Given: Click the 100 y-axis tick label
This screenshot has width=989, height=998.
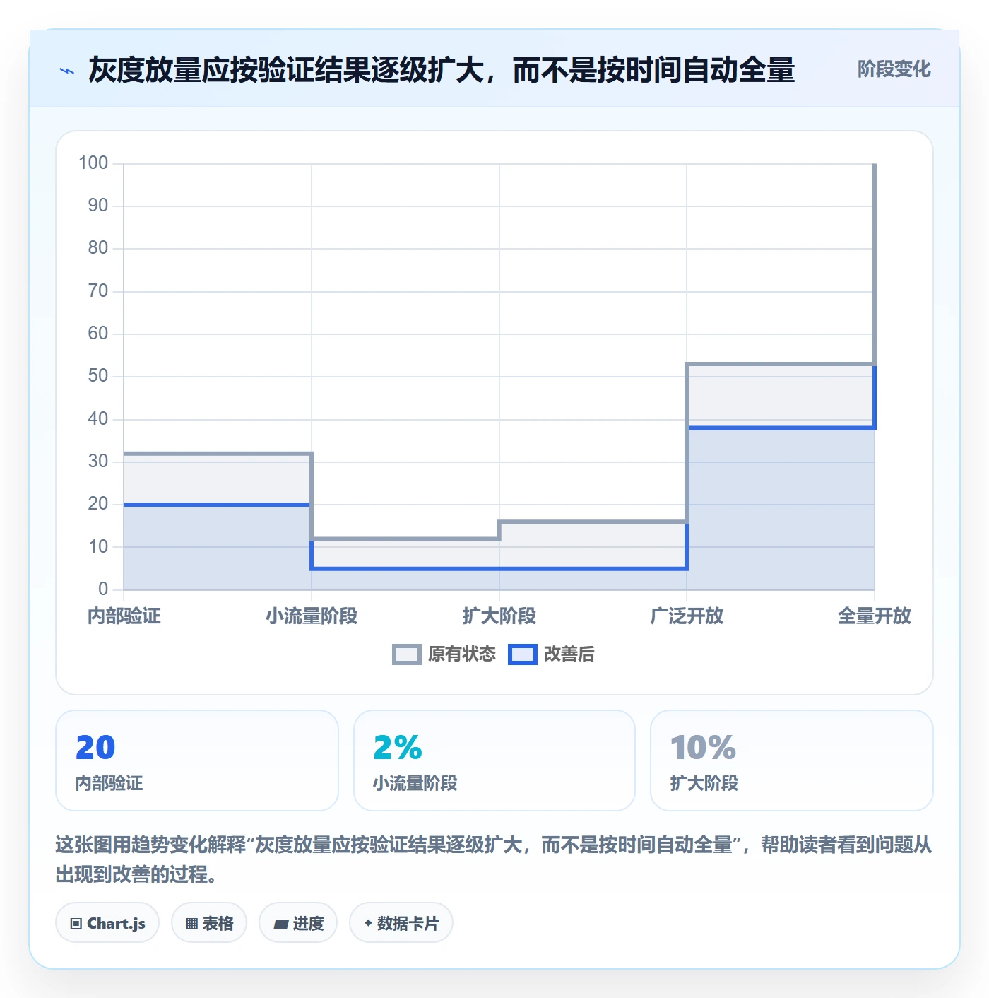Looking at the screenshot, I should (x=93, y=163).
